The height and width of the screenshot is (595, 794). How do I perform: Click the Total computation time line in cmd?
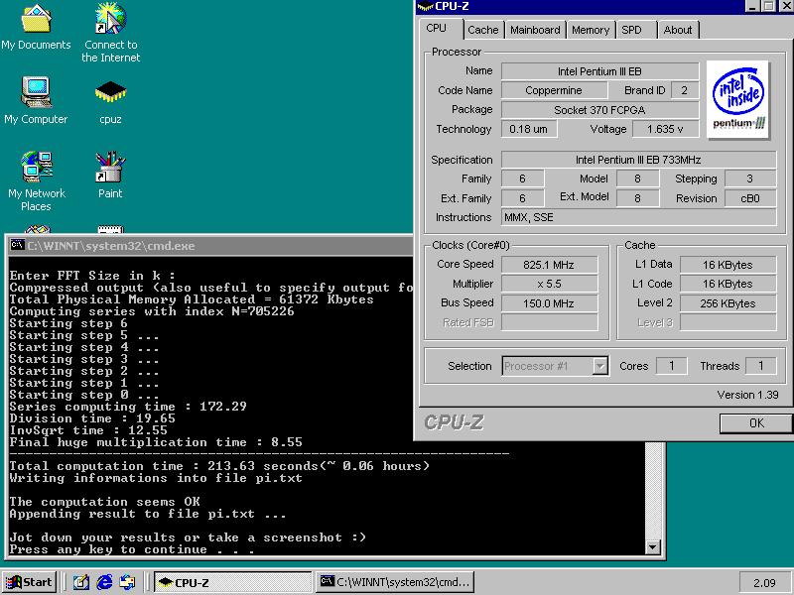219,466
